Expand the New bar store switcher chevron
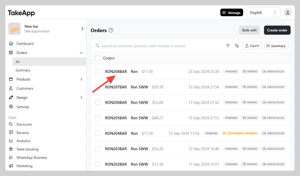The width and height of the screenshot is (300, 176). tap(82, 29)
